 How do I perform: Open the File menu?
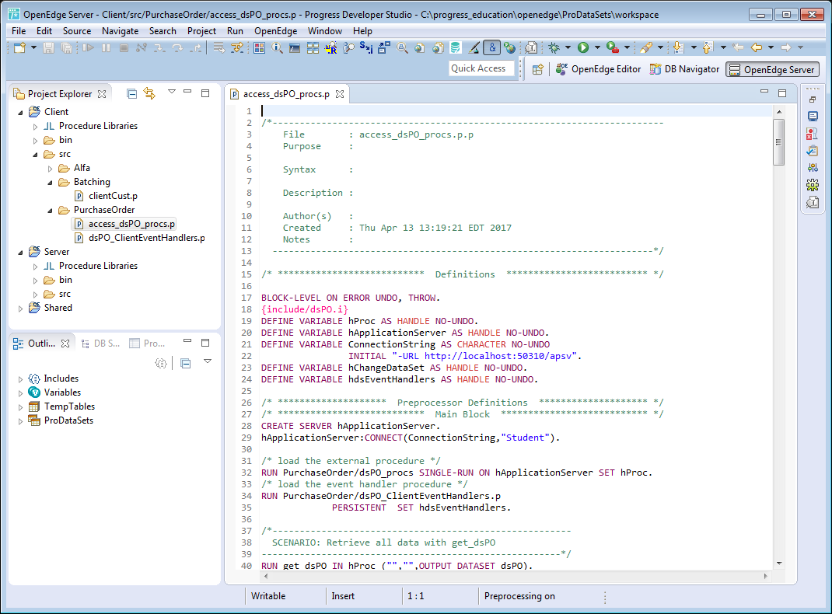coord(19,31)
